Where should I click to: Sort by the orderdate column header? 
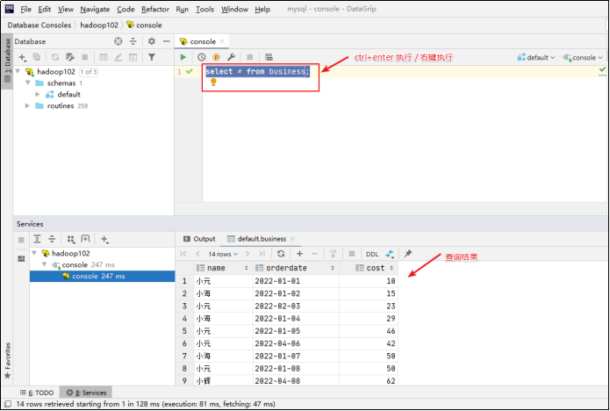[x=296, y=268]
